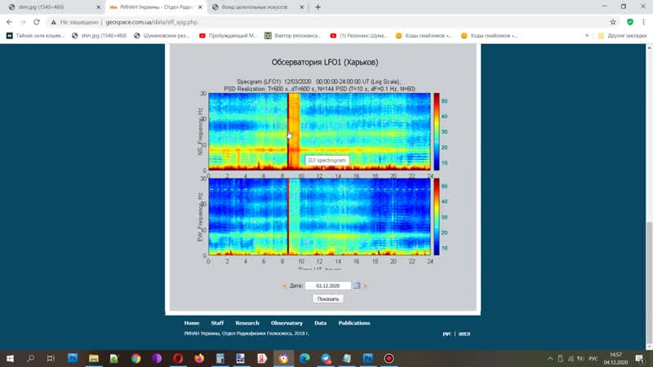Open the Chrome three-dot menu
Viewport: 653px width, 367px height.
coord(643,23)
